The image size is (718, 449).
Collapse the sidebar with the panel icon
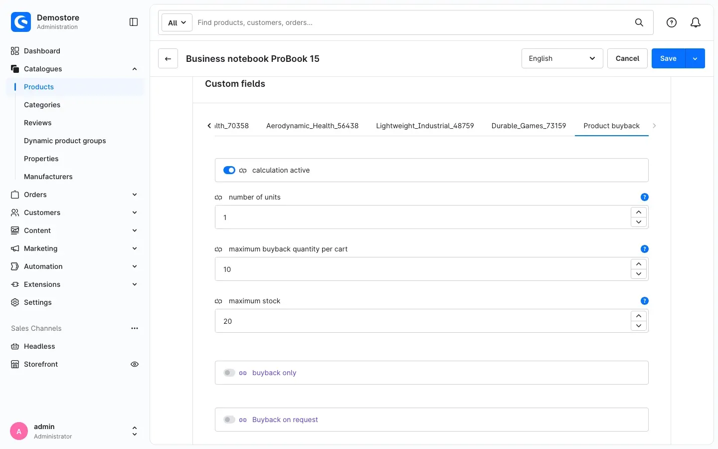(134, 22)
